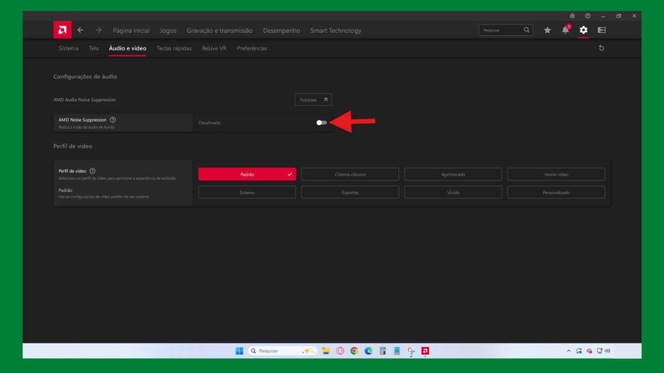Open the Tutoriais link for noise suppression

coord(313,99)
